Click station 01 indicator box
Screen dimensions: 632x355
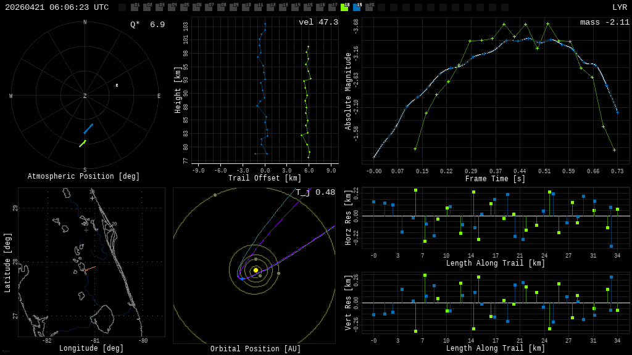click(x=135, y=7)
